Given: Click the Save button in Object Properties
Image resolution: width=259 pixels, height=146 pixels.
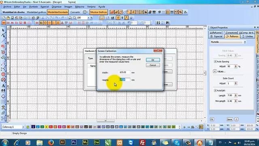Looking at the screenshot, I should tap(229, 119).
